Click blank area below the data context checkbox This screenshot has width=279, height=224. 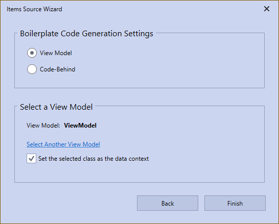[139, 173]
